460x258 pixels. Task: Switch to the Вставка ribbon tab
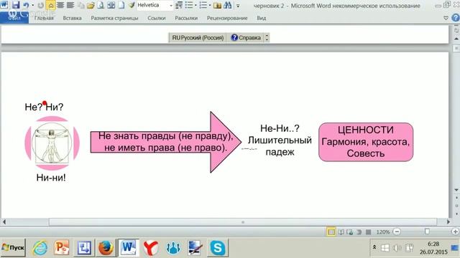point(72,18)
